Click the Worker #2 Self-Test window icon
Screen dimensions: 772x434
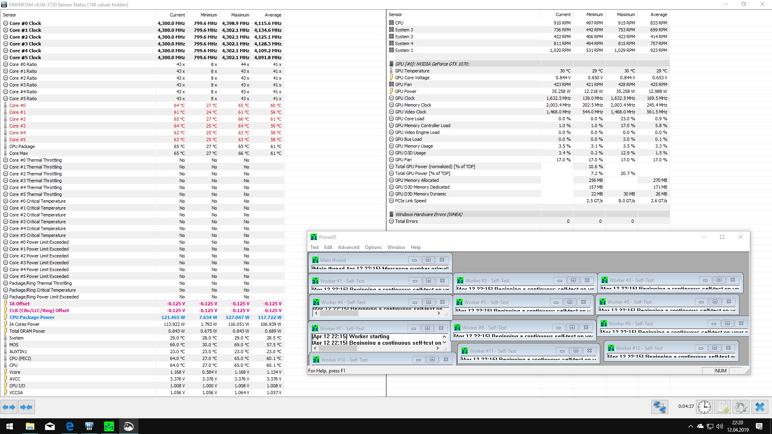pos(460,281)
